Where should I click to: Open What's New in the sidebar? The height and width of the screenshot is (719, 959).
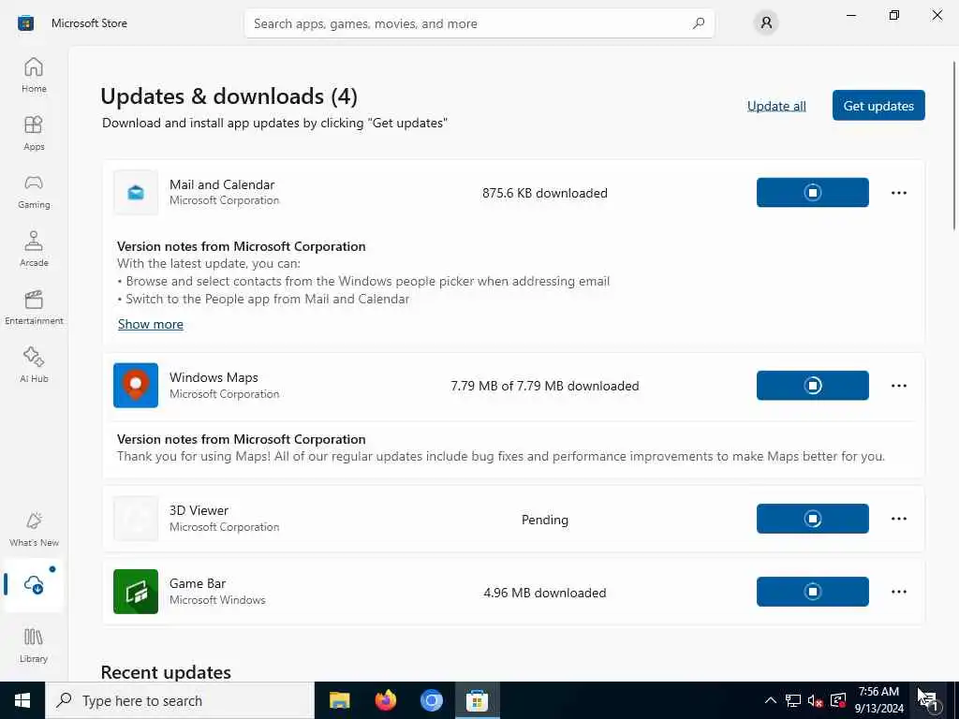pos(34,530)
